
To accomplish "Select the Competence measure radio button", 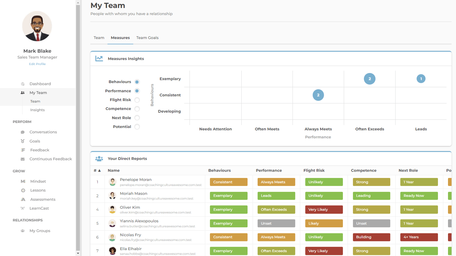I will click(137, 109).
